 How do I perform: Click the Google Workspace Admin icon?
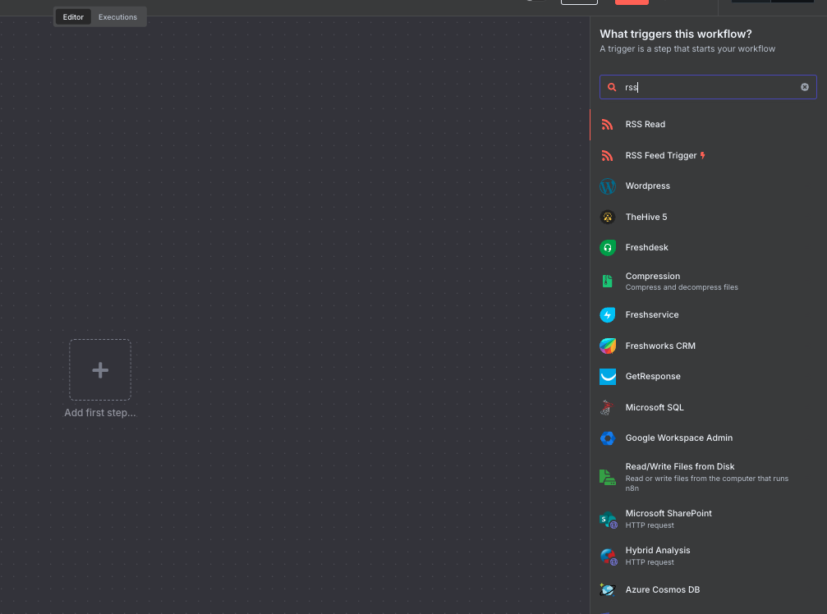608,438
